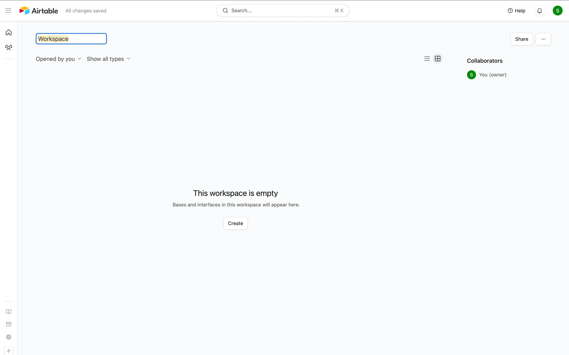
Task: Click the globe Import icon in the sidebar
Action: (9, 337)
